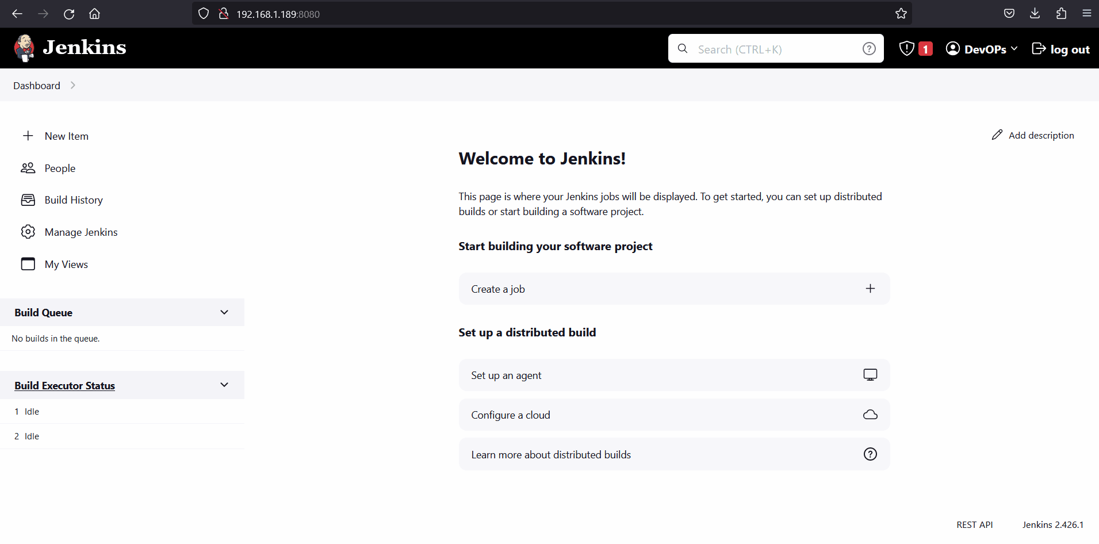Click the browser back arrow
This screenshot has height=544, width=1099.
[17, 14]
